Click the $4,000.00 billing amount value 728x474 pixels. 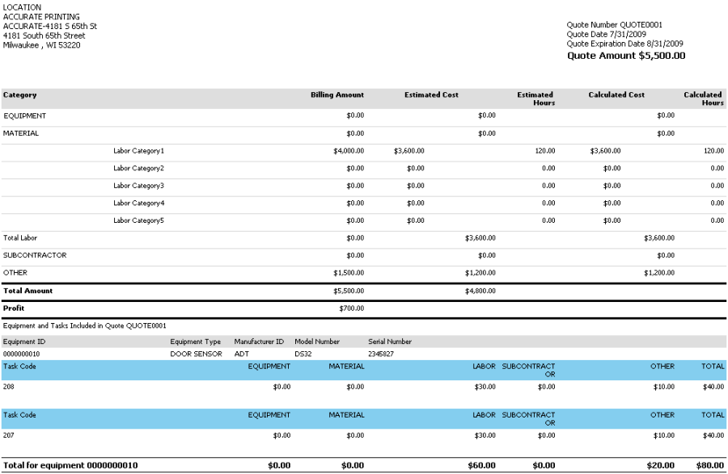[x=349, y=151]
